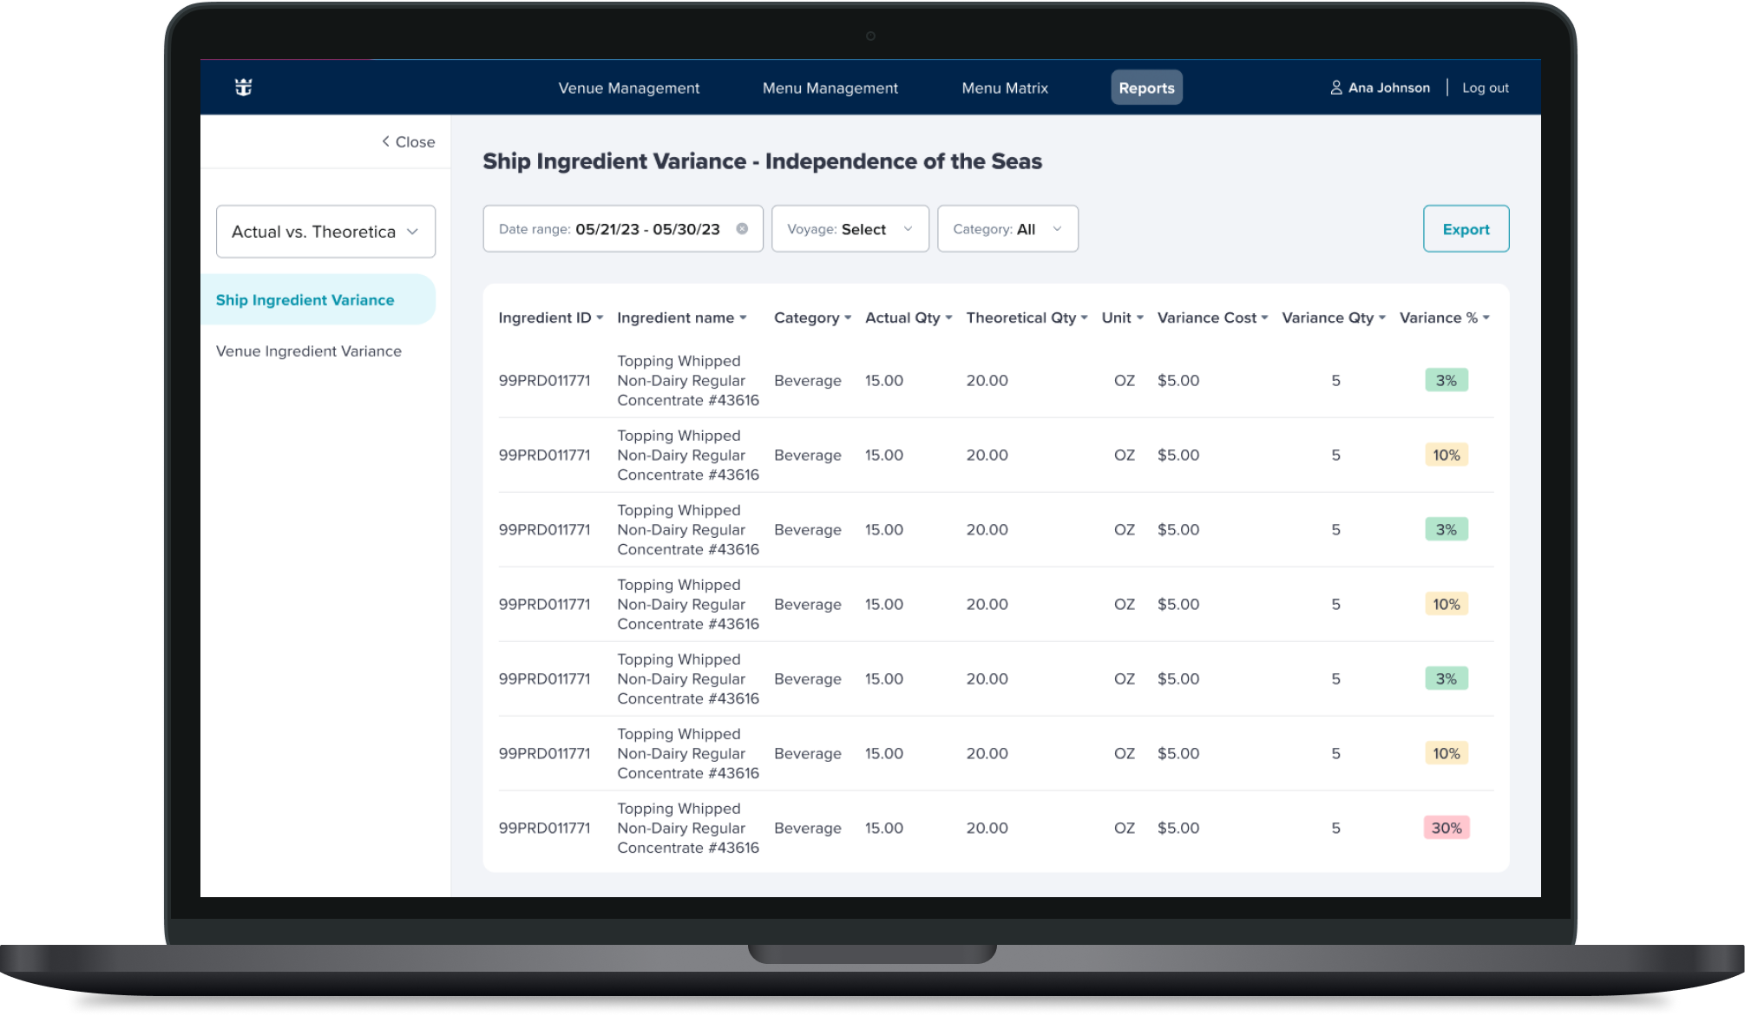
Task: Select Venue Ingredient Variance in sidebar
Action: 308,351
